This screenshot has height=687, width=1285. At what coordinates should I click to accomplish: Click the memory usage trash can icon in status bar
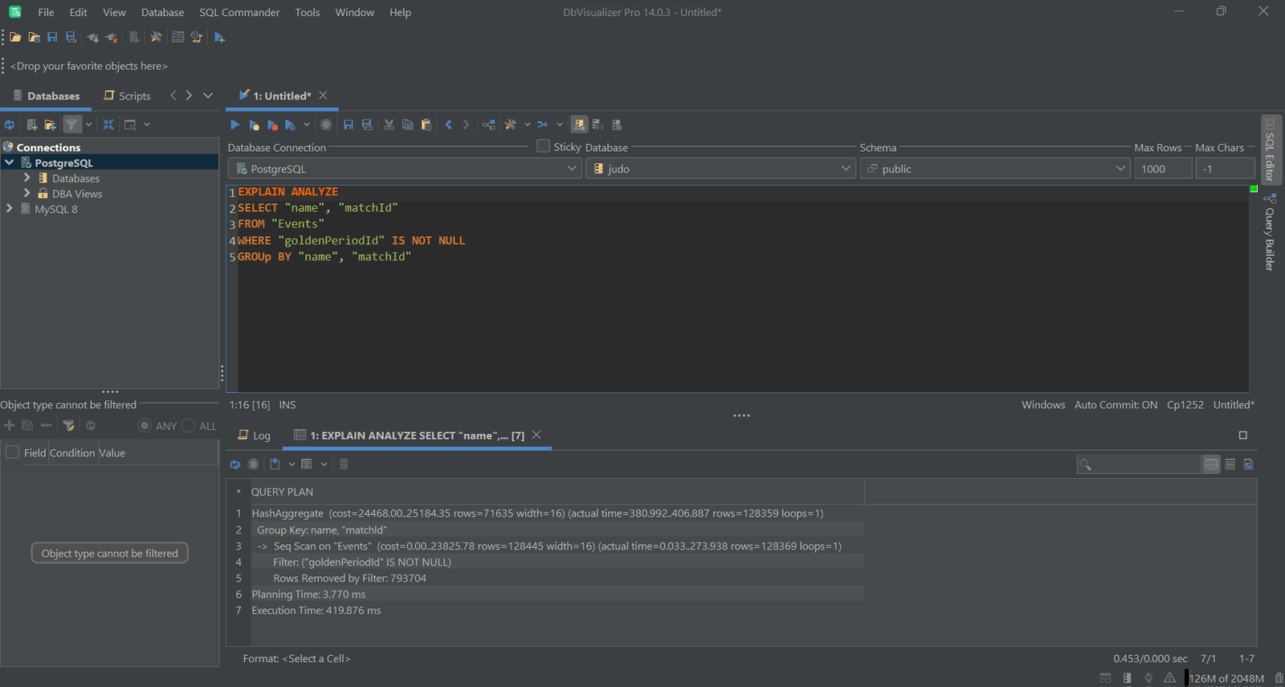point(1279,678)
